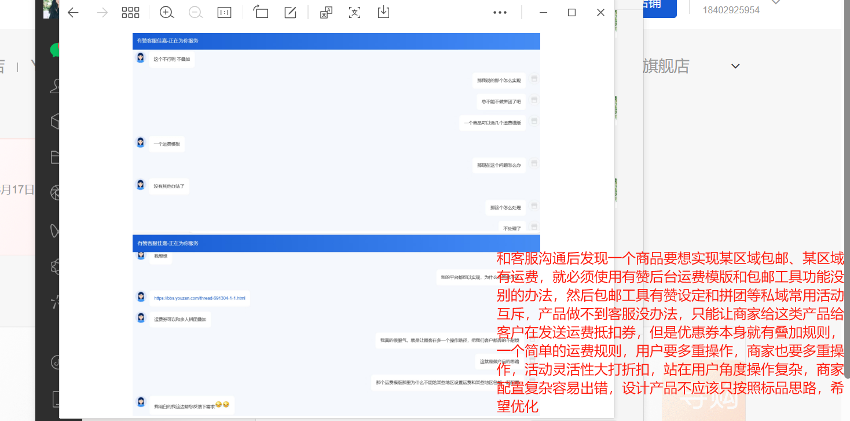Open the cube icon in WeChat sidebar

point(56,121)
